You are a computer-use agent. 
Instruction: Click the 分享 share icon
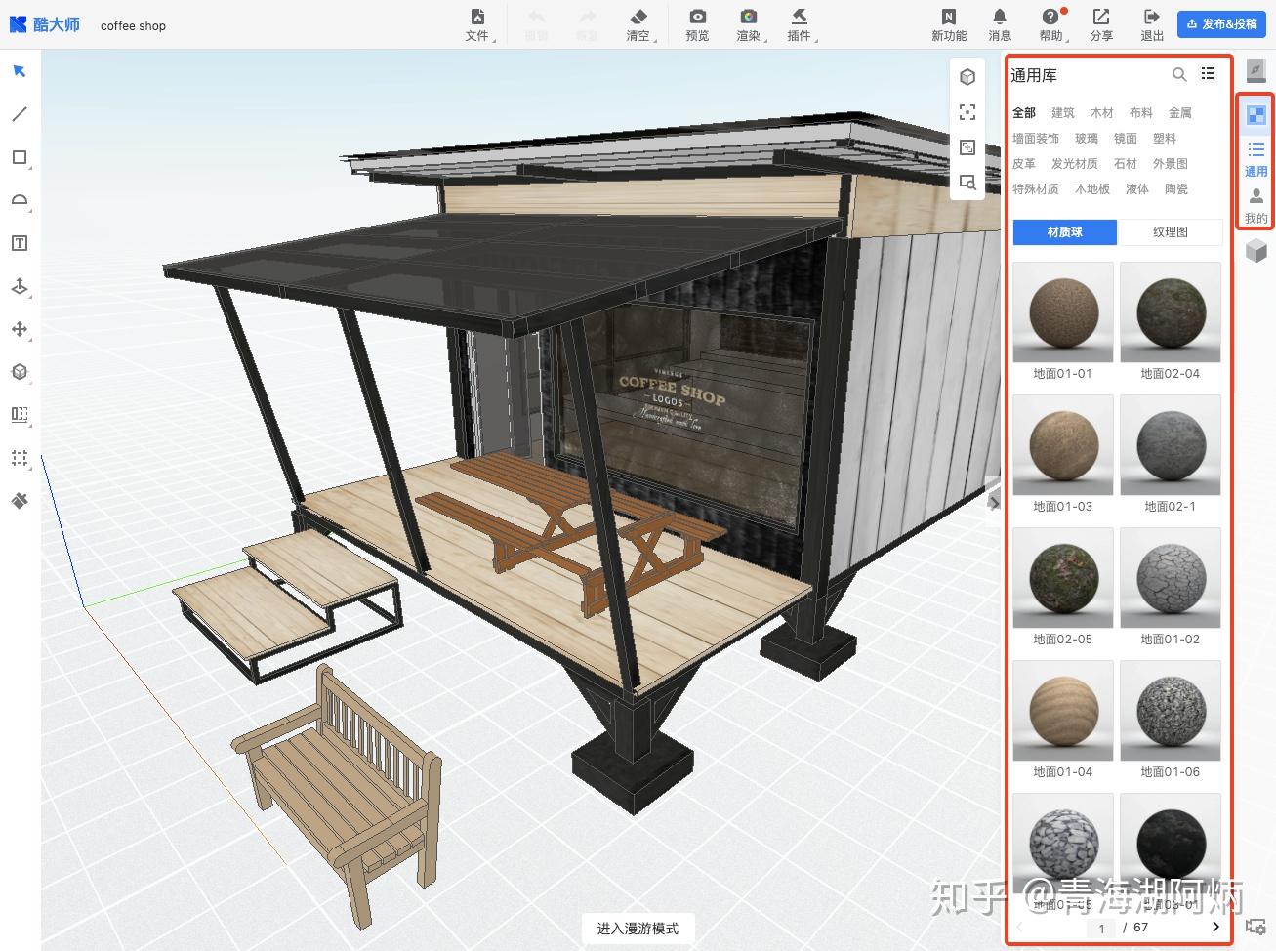1101,17
